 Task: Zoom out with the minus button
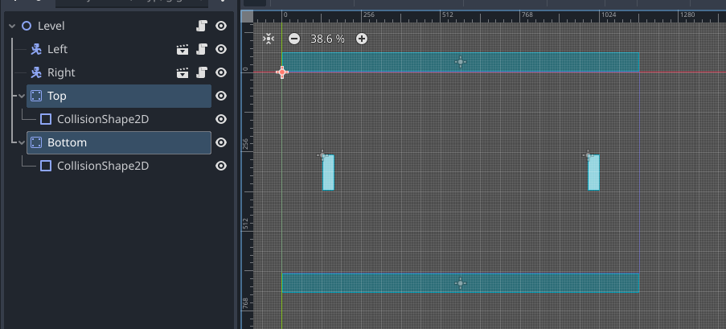pos(294,39)
